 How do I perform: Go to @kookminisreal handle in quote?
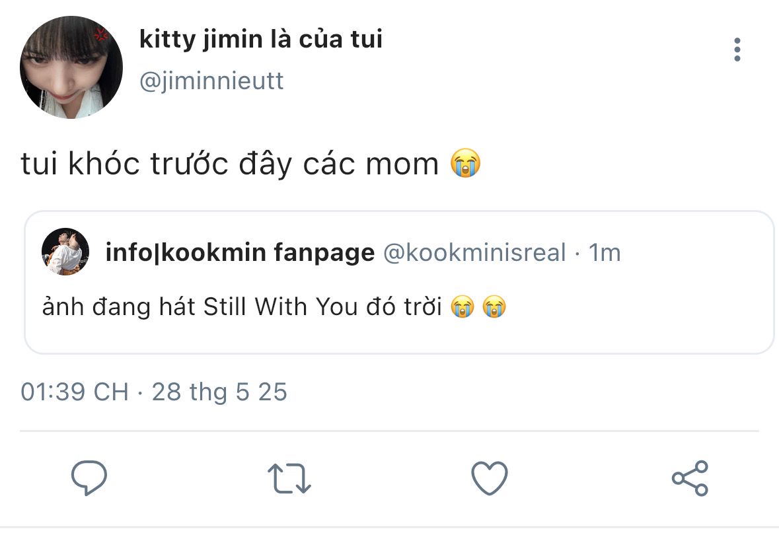click(x=474, y=252)
